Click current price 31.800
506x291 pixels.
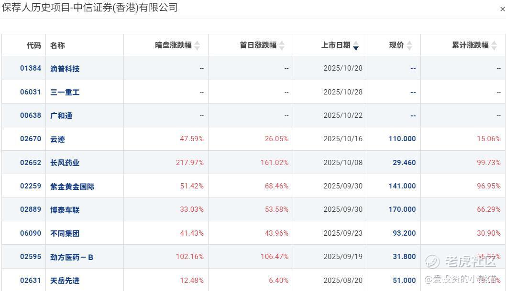(x=404, y=257)
